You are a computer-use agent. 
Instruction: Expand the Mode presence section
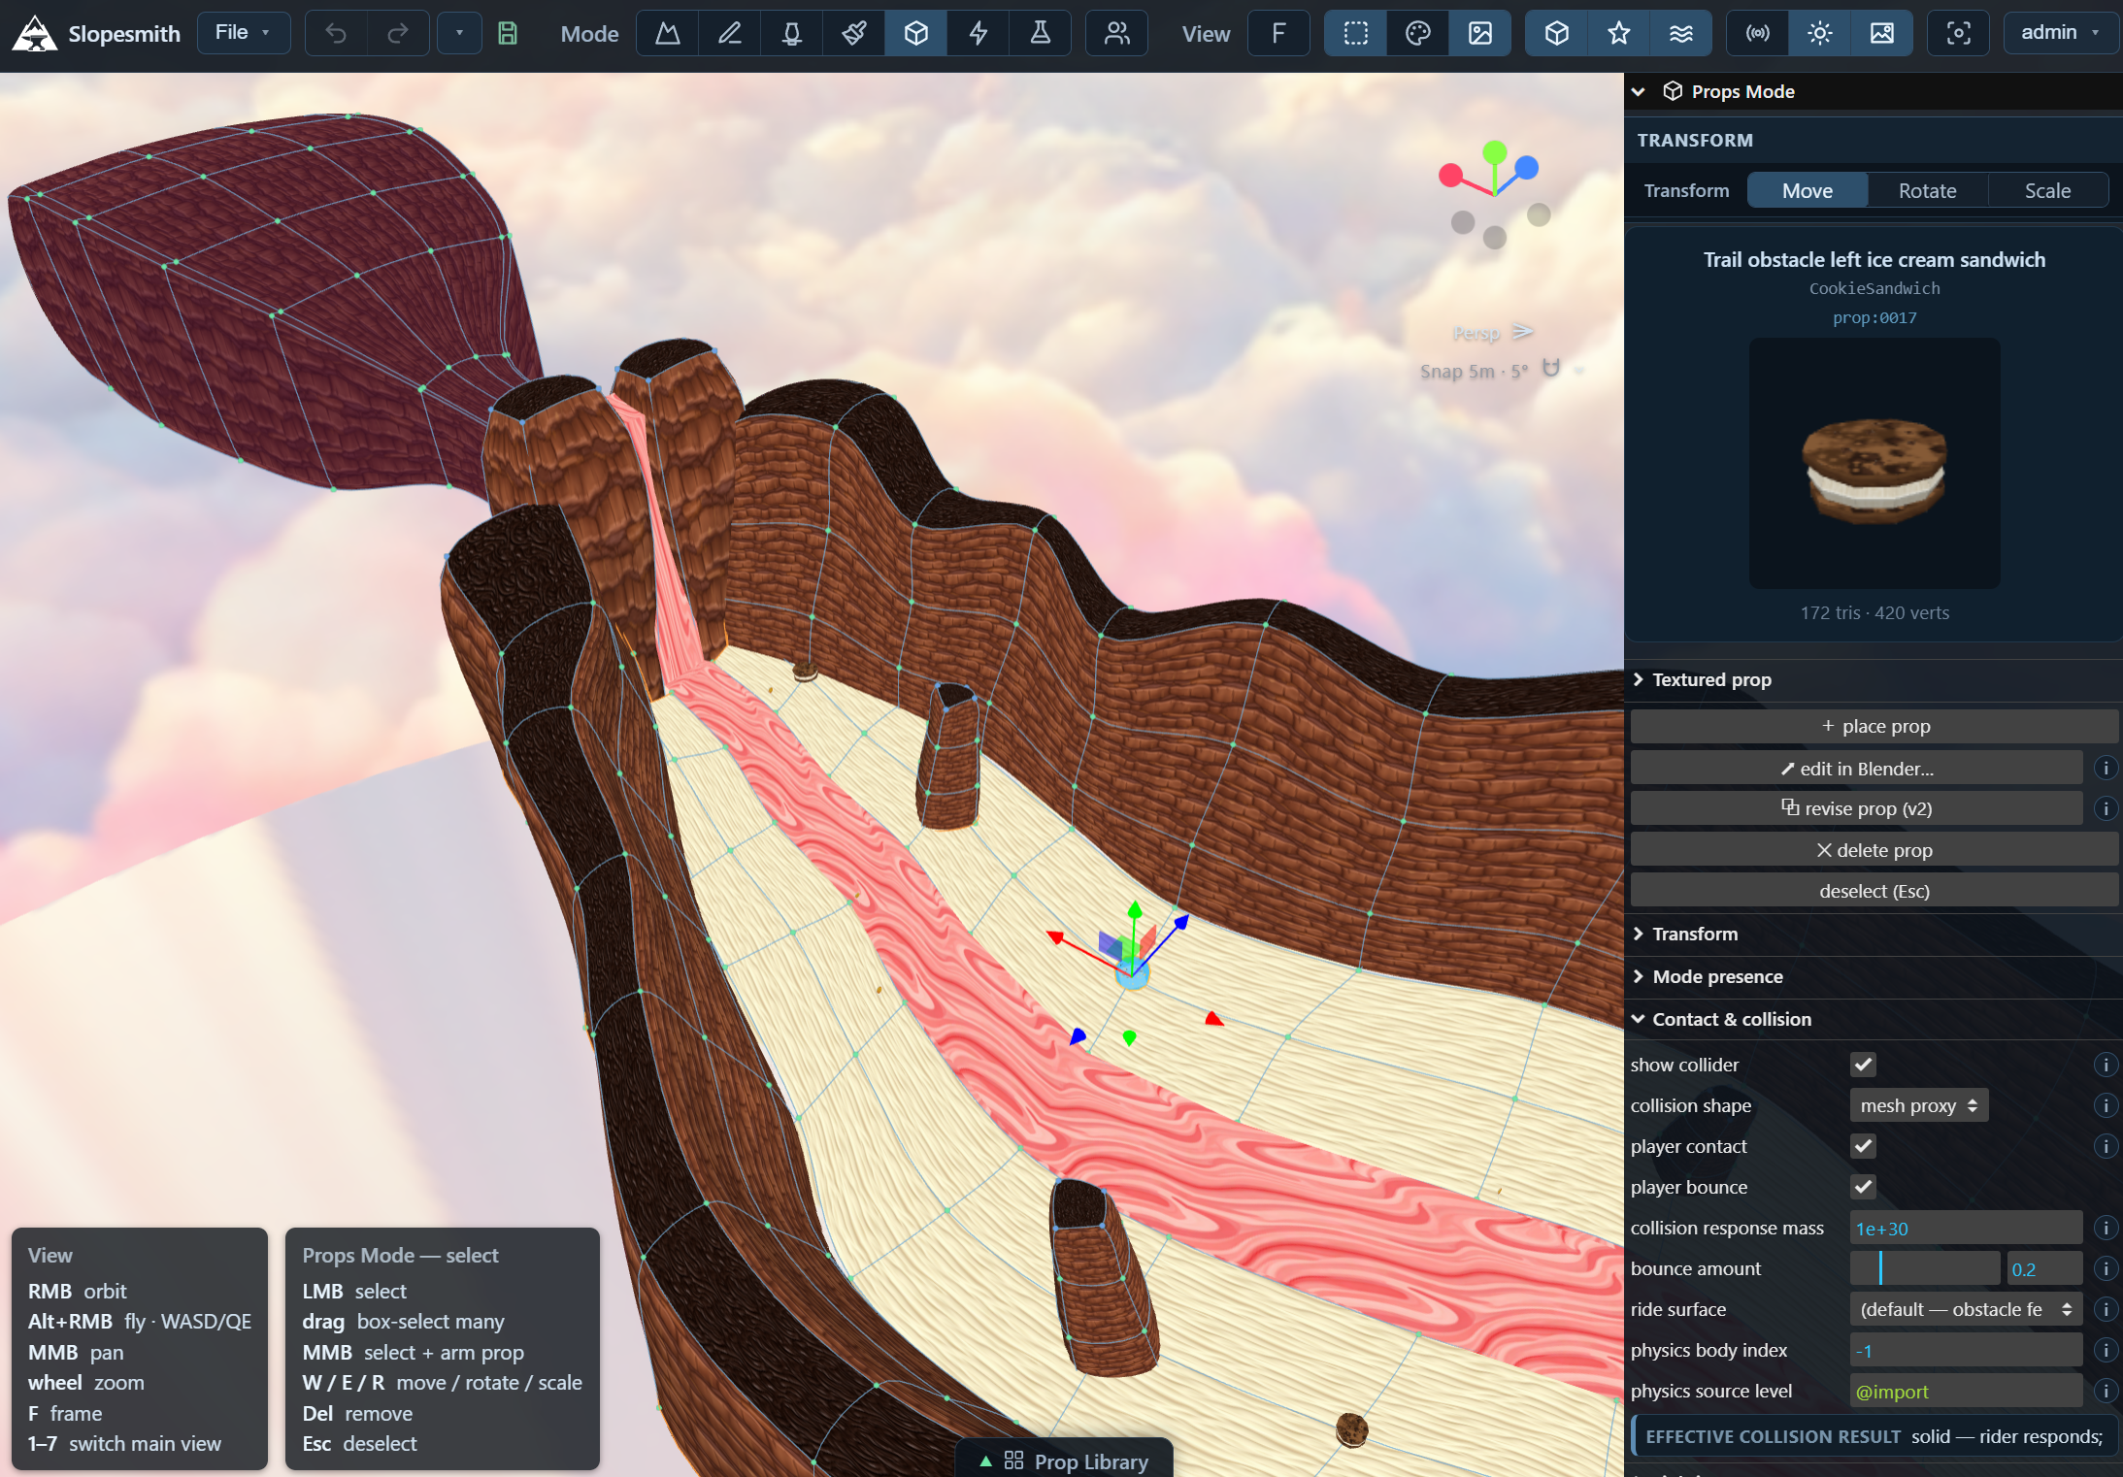click(x=1874, y=976)
